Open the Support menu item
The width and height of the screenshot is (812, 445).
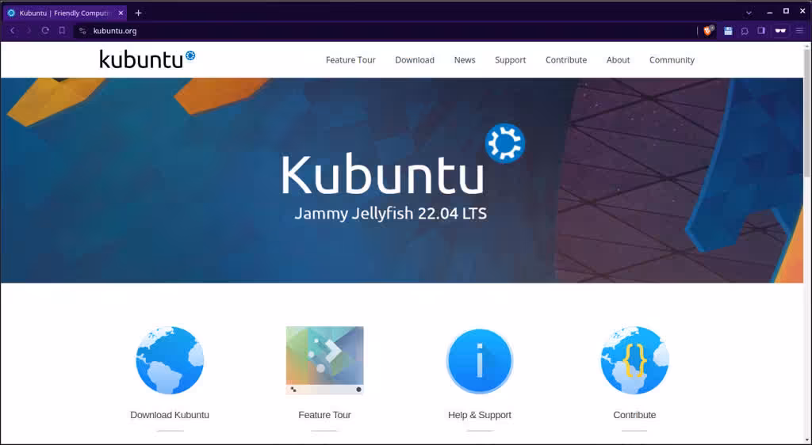coord(510,60)
